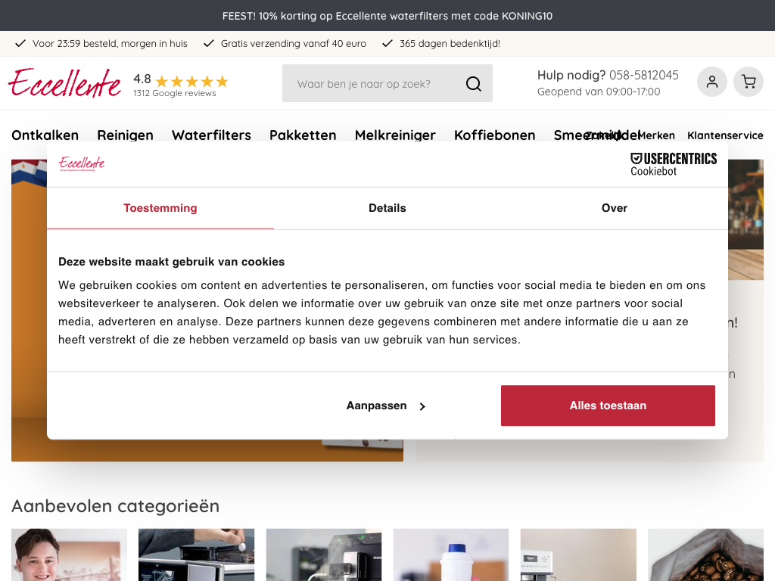Expand Aanpassen cookie settings
Viewport: 775px width, 581px height.
(386, 405)
